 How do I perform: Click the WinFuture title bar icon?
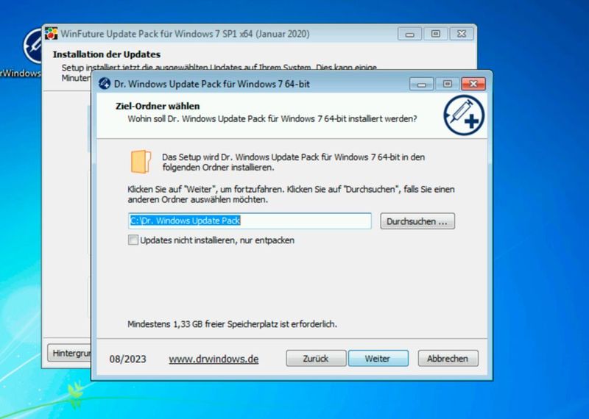[x=51, y=34]
